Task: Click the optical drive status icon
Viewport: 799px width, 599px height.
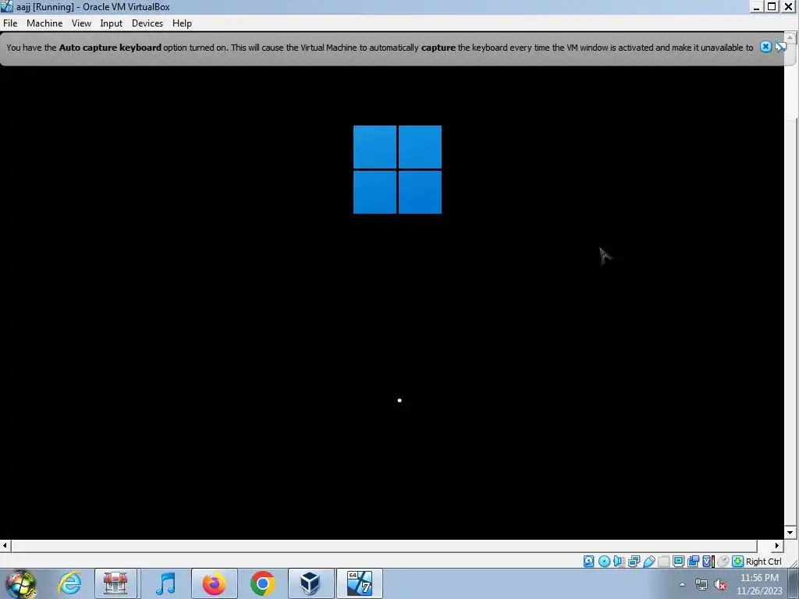Action: (x=605, y=562)
